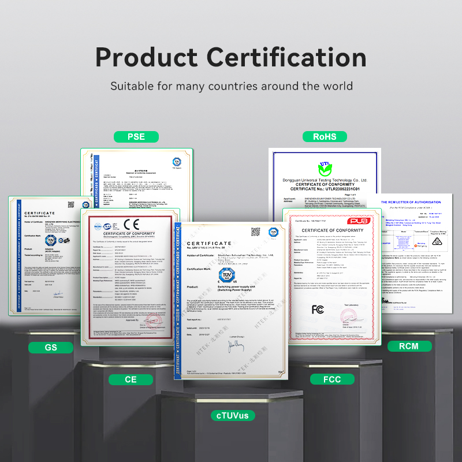This screenshot has width=462, height=462.
Task: Click the red stamp on CE certificate
Action: click(x=152, y=321)
